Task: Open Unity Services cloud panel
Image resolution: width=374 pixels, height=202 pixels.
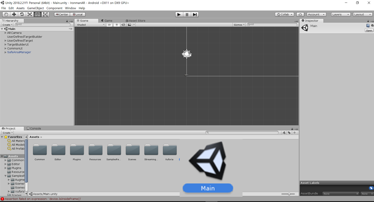Action: pos(300,14)
